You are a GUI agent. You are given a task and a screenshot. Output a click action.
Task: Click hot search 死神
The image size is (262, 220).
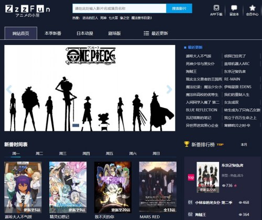(x=103, y=18)
